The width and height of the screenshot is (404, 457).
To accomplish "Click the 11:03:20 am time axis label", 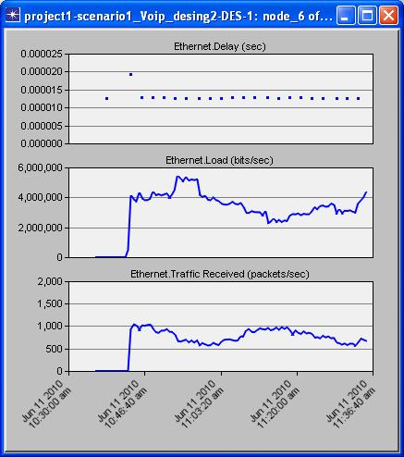I will pyautogui.click(x=199, y=404).
